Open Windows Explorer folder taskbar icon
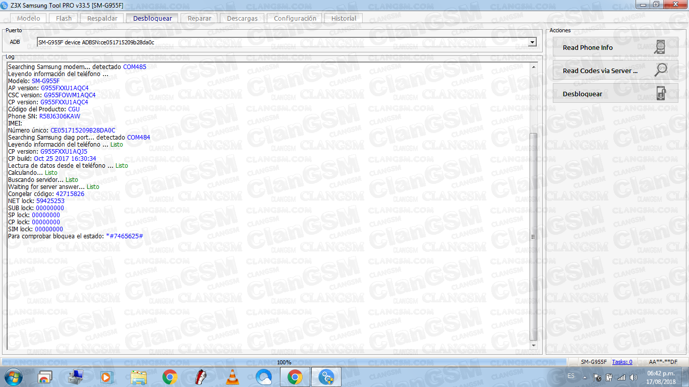Image resolution: width=689 pixels, height=387 pixels. click(139, 377)
